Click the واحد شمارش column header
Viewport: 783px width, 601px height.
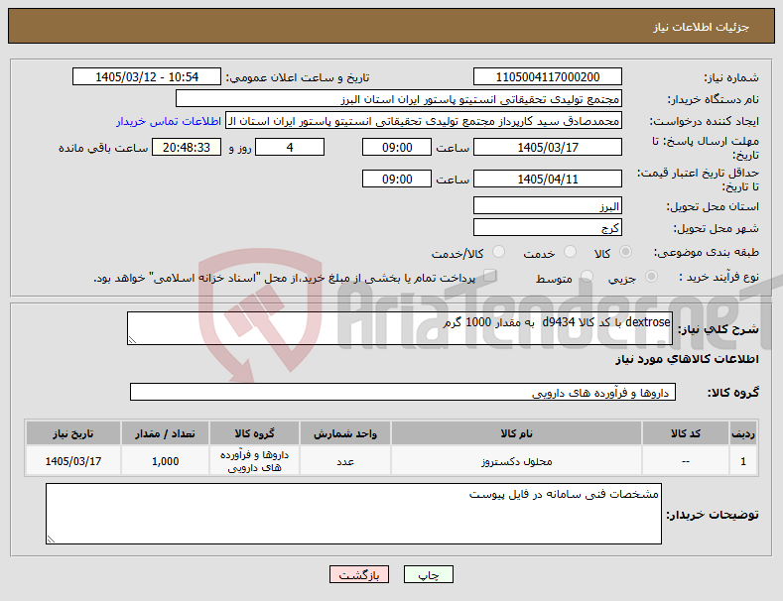tap(345, 433)
